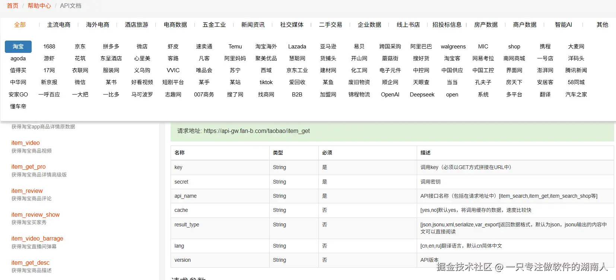This screenshot has width=616, height=280.
Task: Choose the walgreens platform
Action: pyautogui.click(x=453, y=47)
